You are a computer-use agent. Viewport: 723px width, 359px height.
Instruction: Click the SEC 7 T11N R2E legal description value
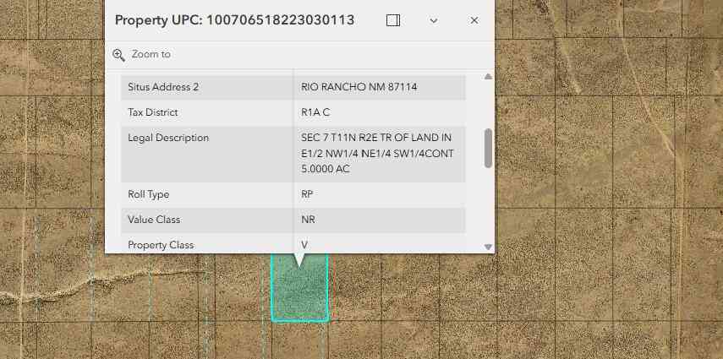[377, 154]
